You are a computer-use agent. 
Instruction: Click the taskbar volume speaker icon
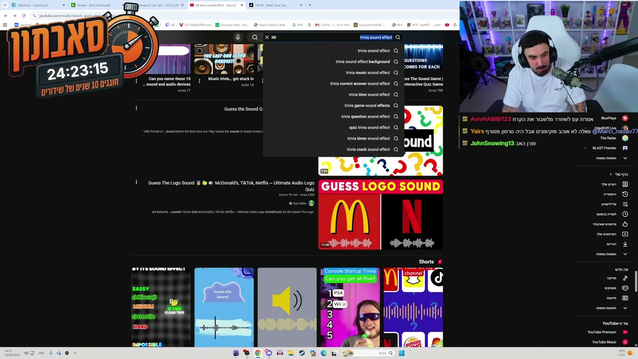(x=26, y=354)
